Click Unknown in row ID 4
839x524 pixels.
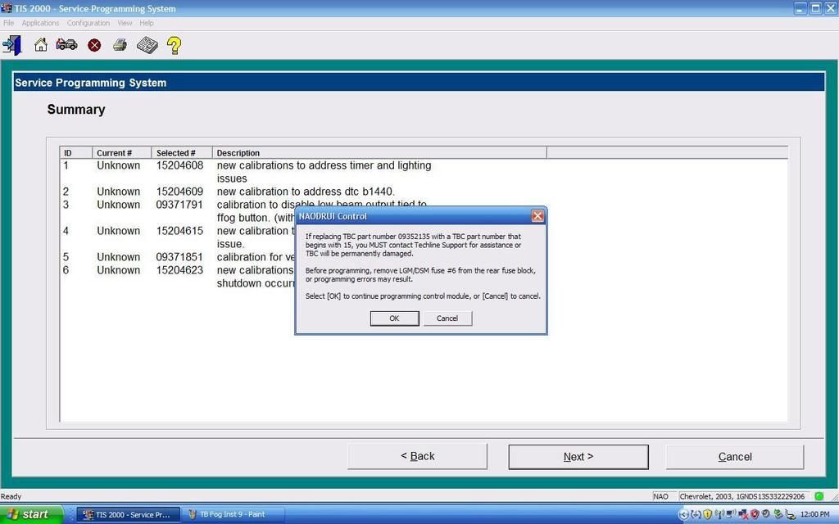118,231
